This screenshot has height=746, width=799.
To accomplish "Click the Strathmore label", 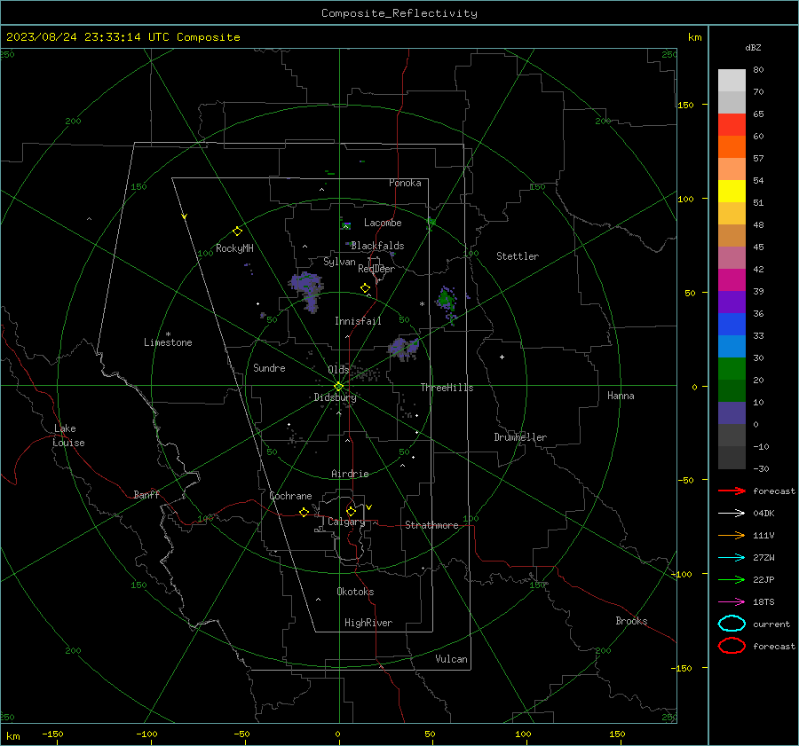I will pyautogui.click(x=431, y=525).
